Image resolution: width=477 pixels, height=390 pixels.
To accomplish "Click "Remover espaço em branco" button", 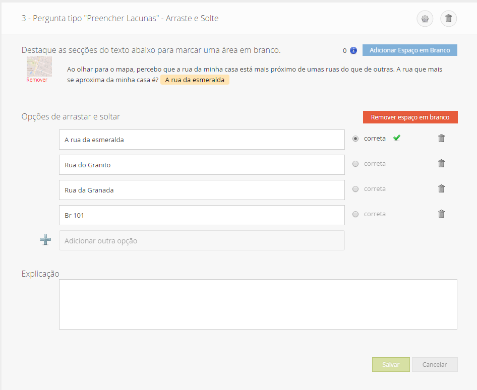I will tap(409, 117).
